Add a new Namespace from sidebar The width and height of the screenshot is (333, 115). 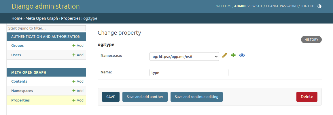[x=78, y=91]
